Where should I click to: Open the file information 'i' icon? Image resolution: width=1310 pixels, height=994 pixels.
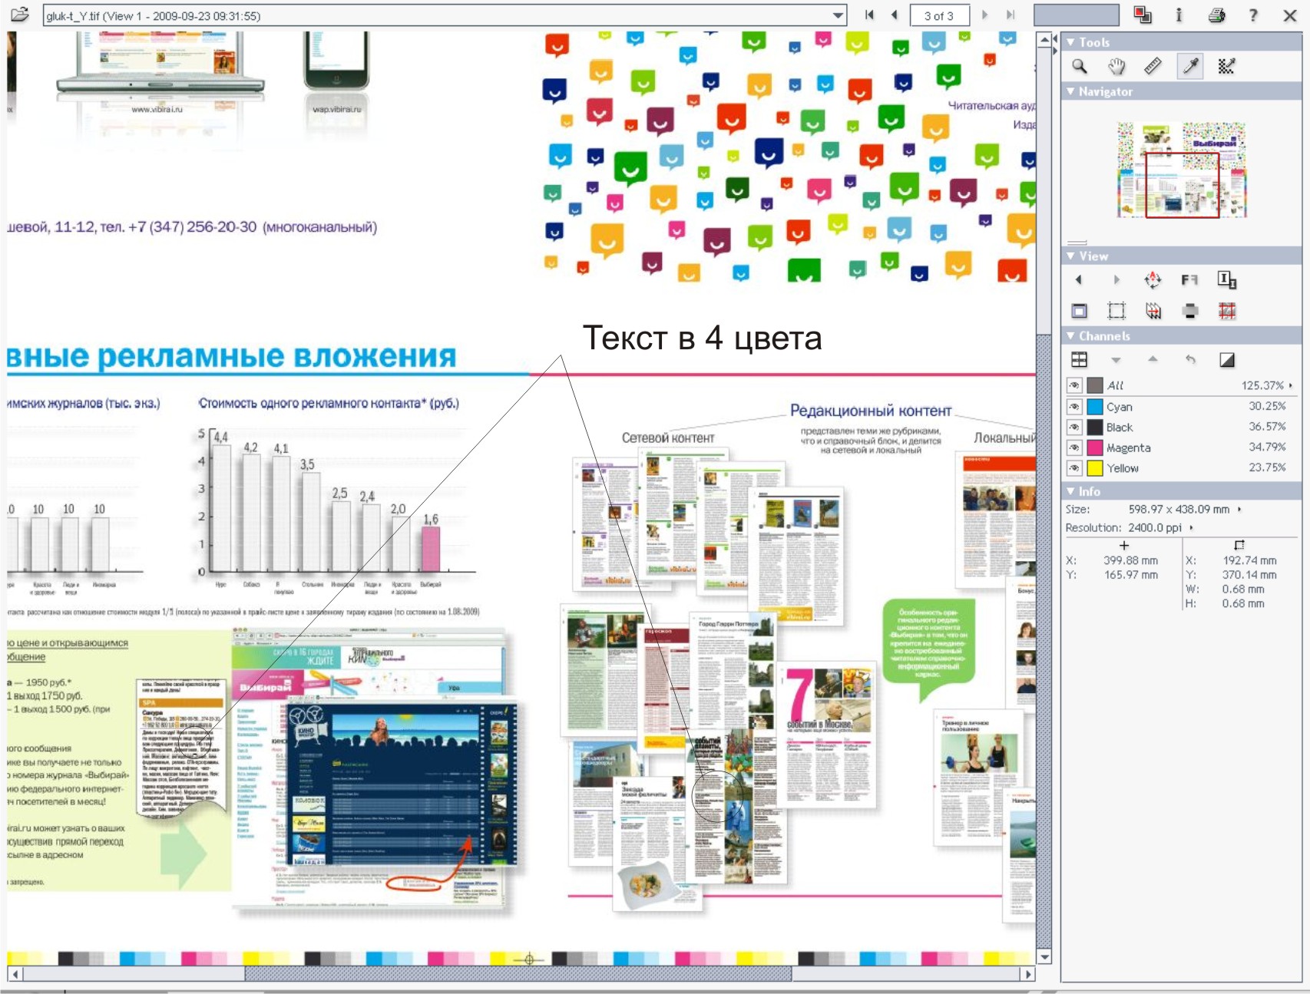1179,15
